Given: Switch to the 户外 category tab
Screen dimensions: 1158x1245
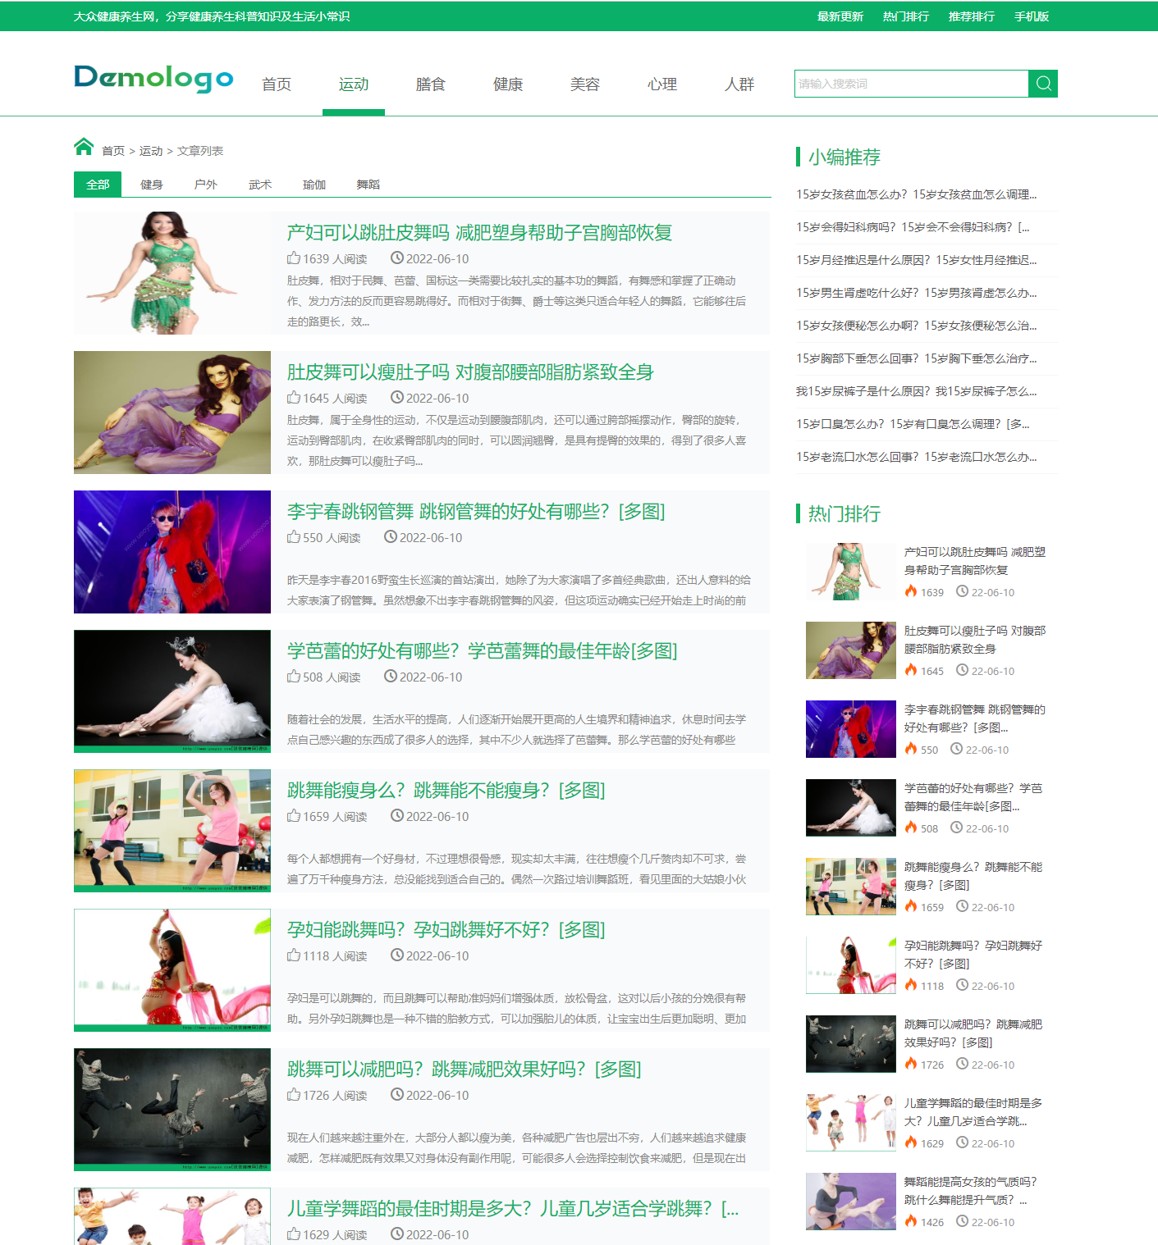Looking at the screenshot, I should coord(206,185).
